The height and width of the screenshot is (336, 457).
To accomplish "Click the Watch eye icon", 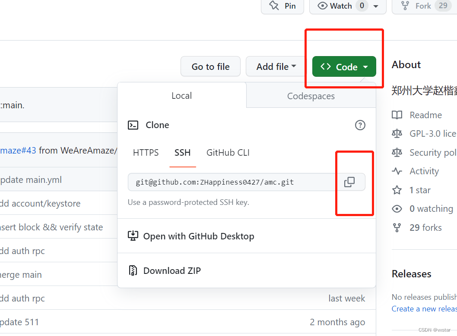I will [322, 6].
